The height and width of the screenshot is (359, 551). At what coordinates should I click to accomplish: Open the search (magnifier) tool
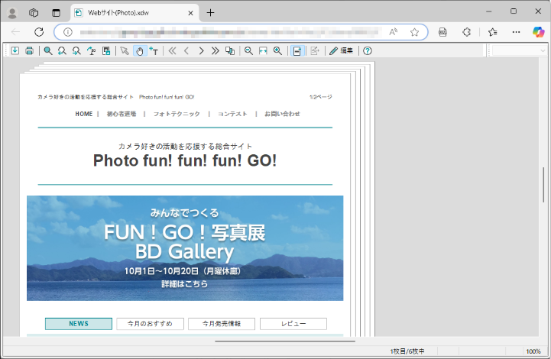(x=48, y=51)
